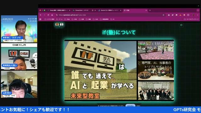The image size is (201, 113).
Task: Open the トリプルサポート thumbnail image
Action: pos(156,70)
